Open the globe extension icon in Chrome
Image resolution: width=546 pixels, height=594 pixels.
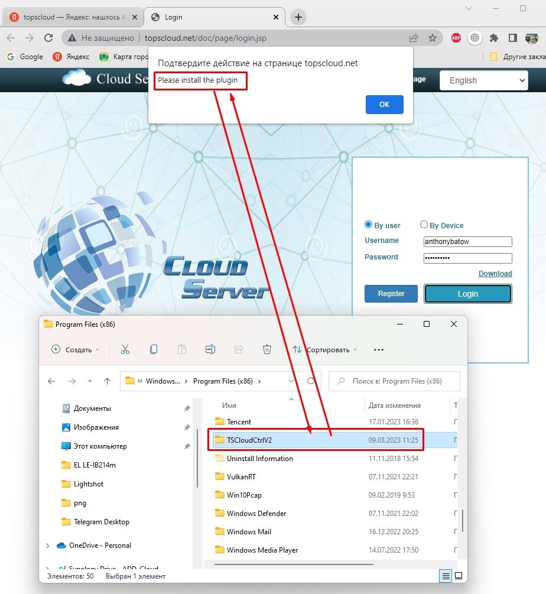pyautogui.click(x=475, y=38)
